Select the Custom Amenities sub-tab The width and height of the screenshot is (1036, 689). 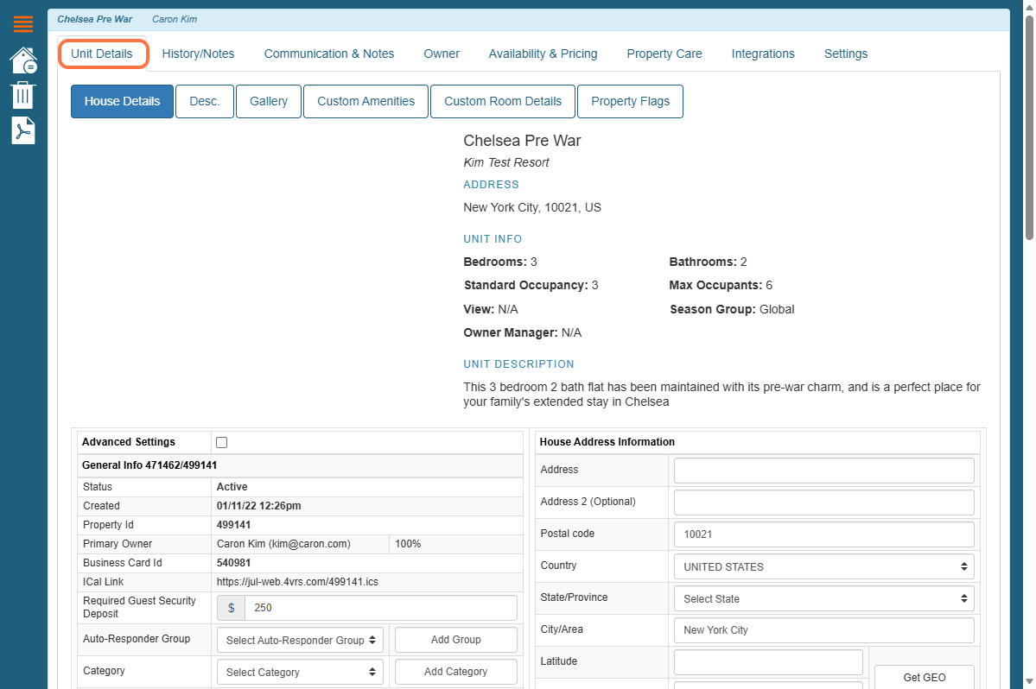[366, 102]
